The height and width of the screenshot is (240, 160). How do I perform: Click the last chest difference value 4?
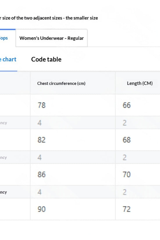pyautogui.click(x=40, y=192)
